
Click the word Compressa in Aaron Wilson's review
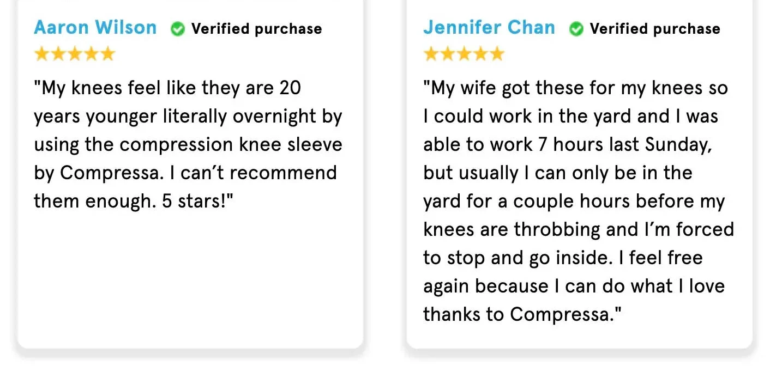(107, 173)
